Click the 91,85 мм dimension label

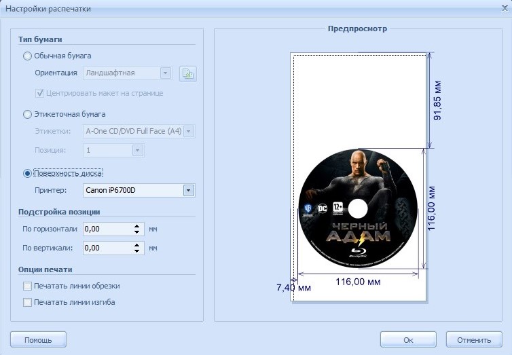click(x=437, y=100)
